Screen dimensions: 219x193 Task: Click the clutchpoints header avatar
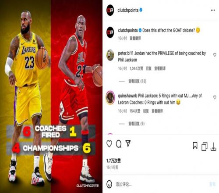[x=110, y=10]
